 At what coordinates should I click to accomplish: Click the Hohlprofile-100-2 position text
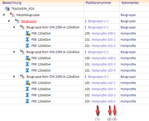(103, 58)
